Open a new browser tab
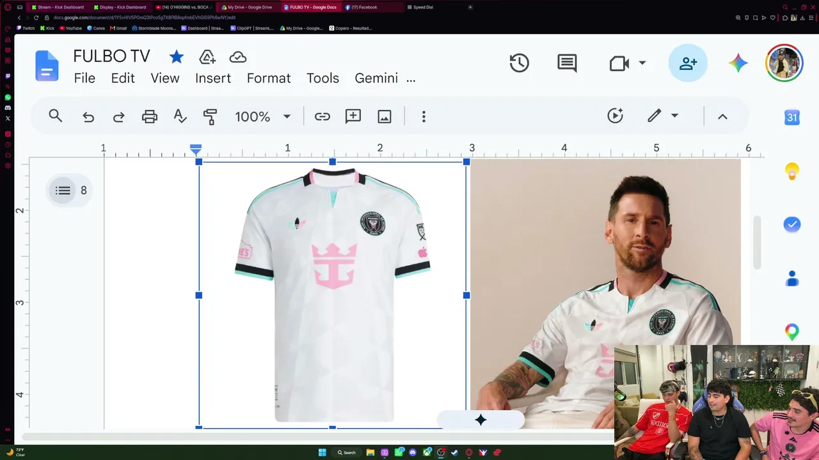 pos(470,7)
